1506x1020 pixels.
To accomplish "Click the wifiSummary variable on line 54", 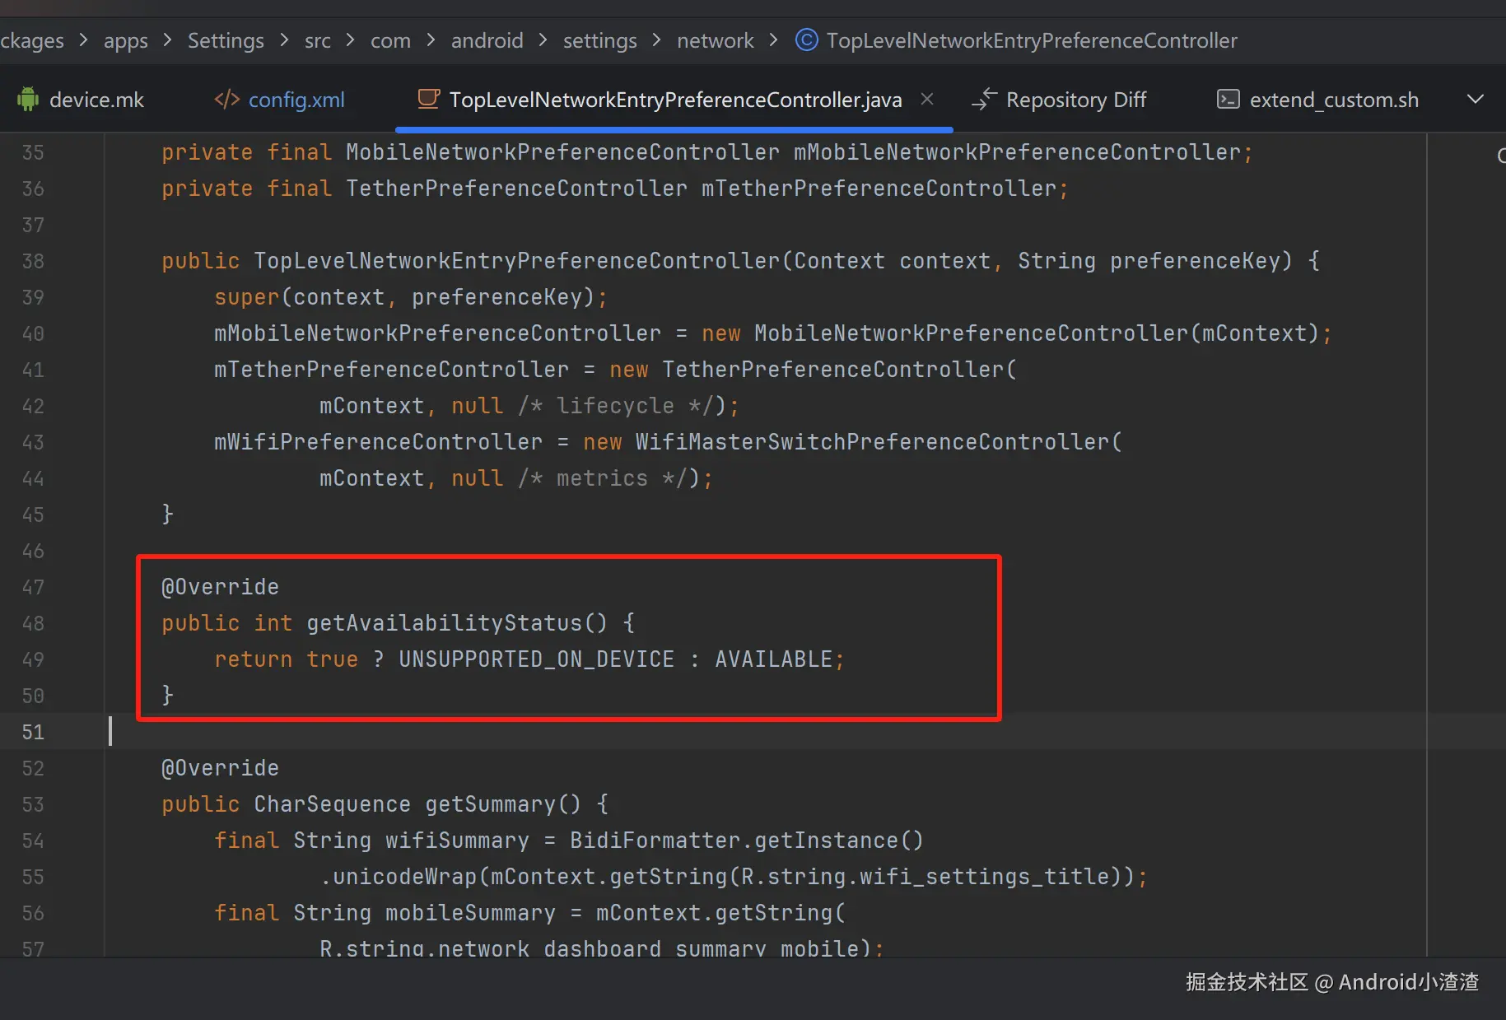I will [x=458, y=841].
